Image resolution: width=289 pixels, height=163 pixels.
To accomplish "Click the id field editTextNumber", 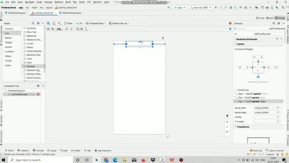I will point(267,34).
